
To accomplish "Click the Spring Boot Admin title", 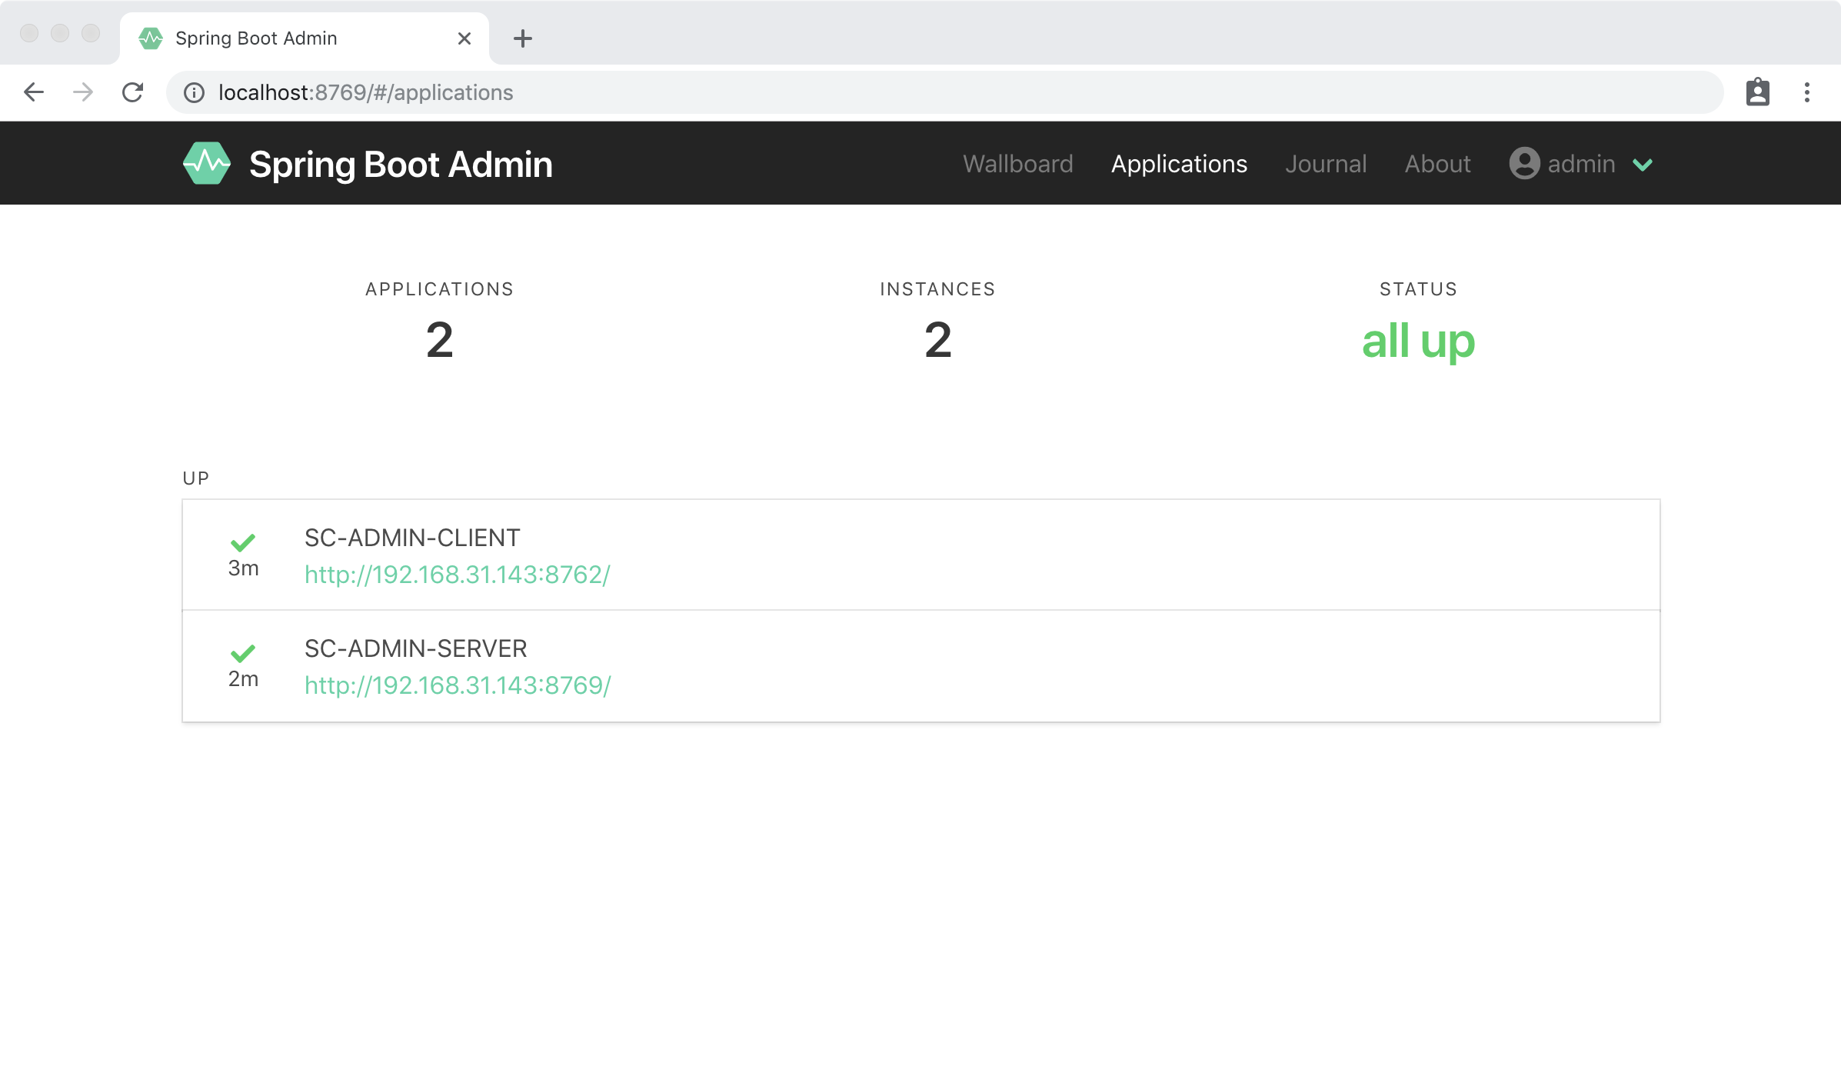I will pos(401,165).
